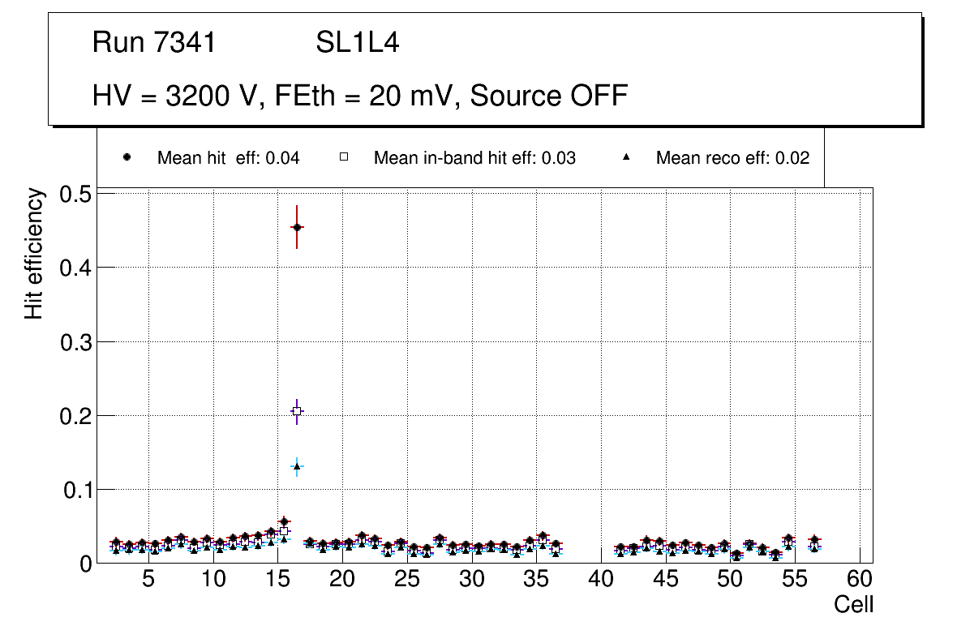970x626 pixels.
Task: Select the 'Hit efficiency' y-axis title
Action: [33, 253]
